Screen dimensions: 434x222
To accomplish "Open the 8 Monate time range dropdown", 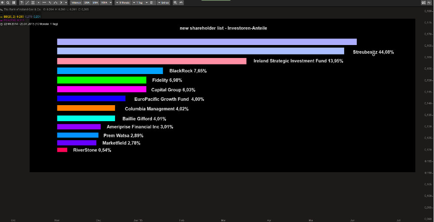I will point(123,3).
